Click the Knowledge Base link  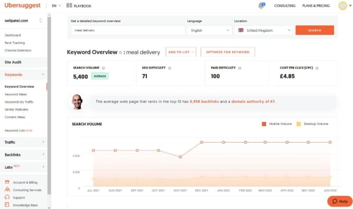[x=25, y=205]
